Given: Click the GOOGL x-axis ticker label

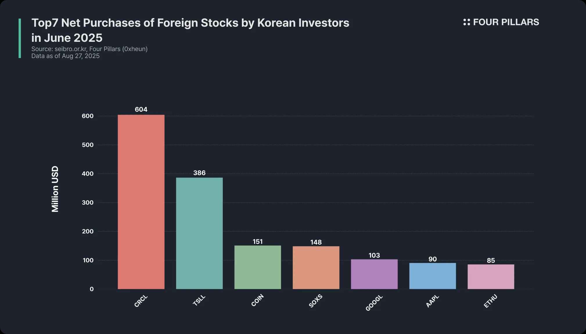Looking at the screenshot, I should click(x=374, y=303).
